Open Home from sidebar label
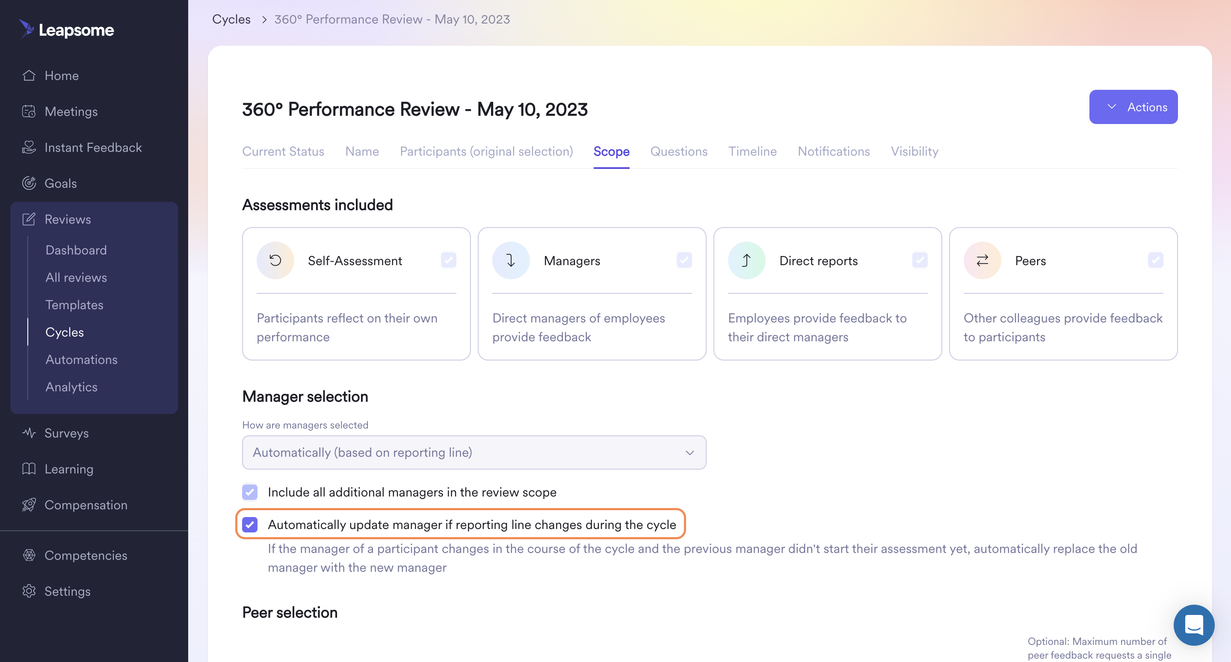1231x662 pixels. [x=62, y=75]
